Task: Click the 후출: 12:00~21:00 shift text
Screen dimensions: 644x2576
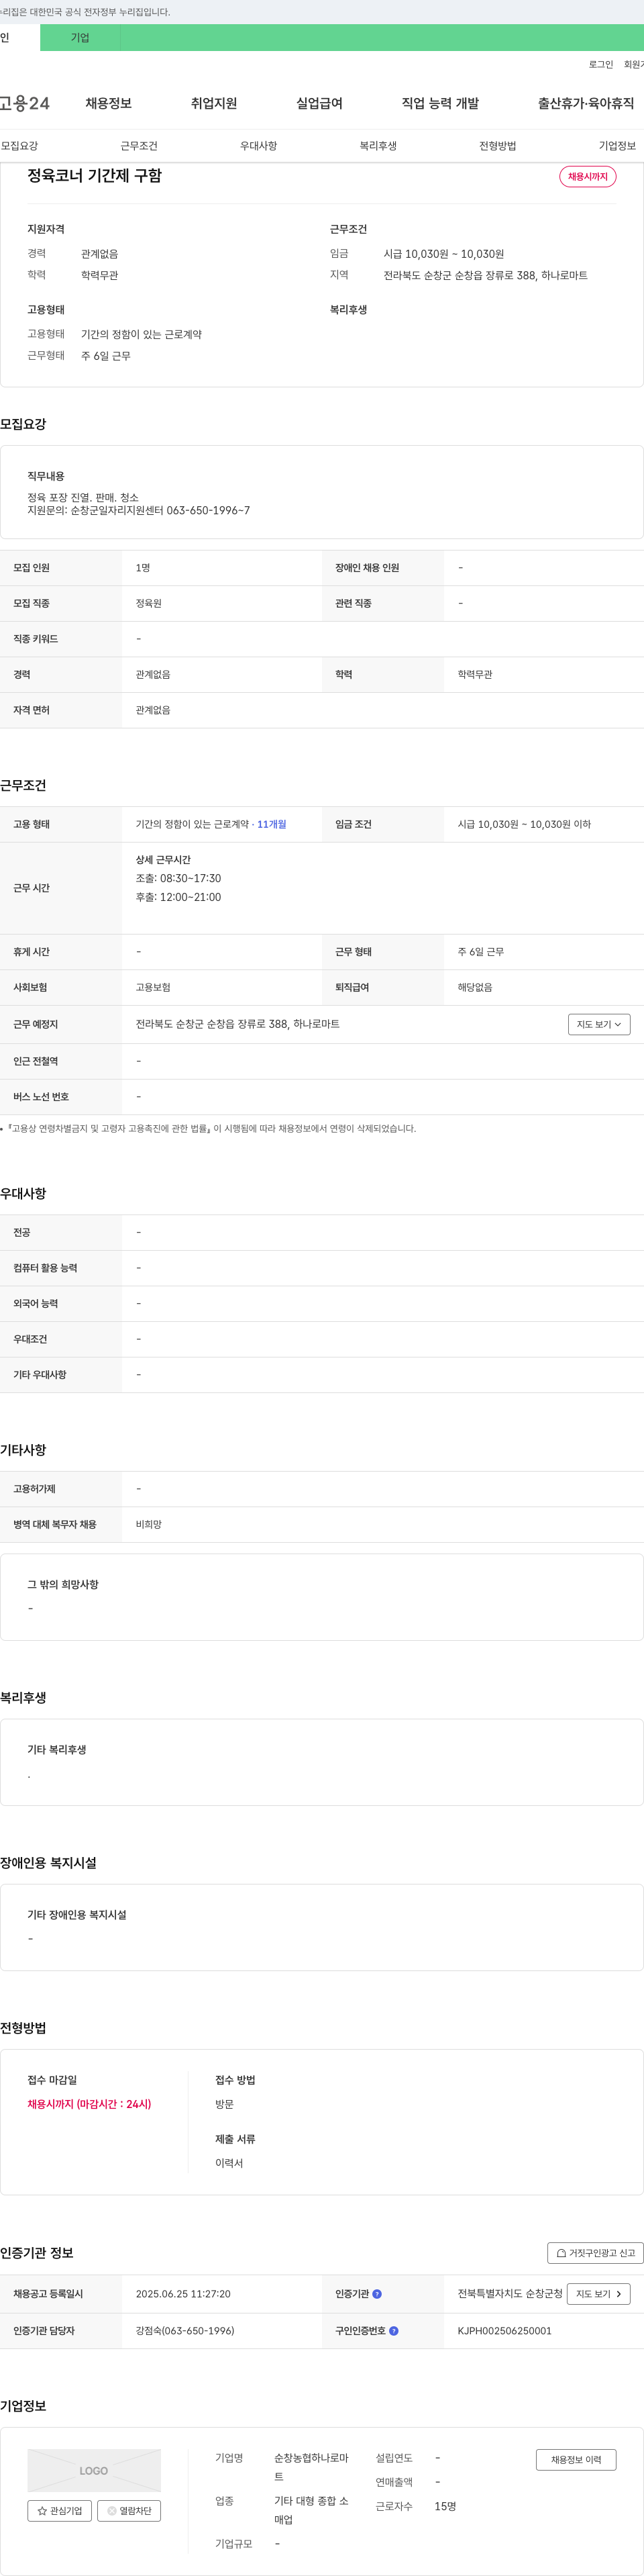Action: [178, 897]
